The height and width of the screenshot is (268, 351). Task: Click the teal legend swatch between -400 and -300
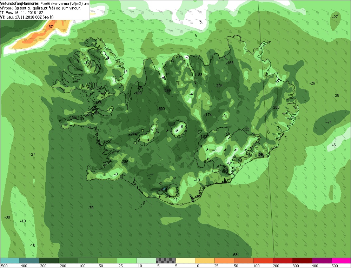point(29,261)
